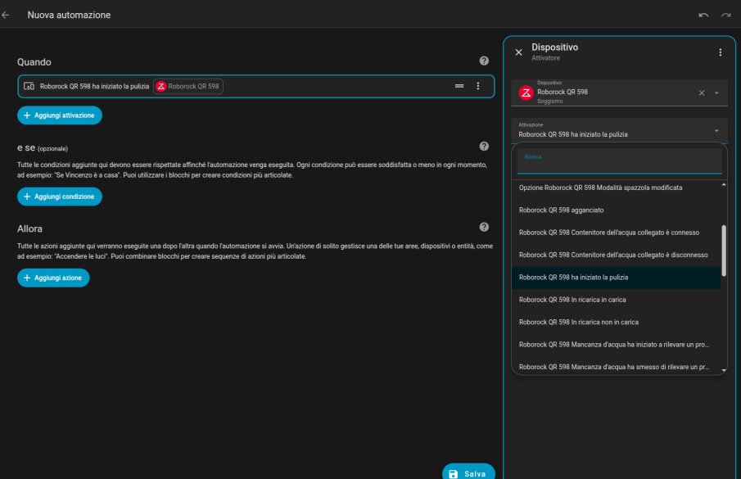Click the undo icon in header
741x479 pixels.
[x=703, y=15]
